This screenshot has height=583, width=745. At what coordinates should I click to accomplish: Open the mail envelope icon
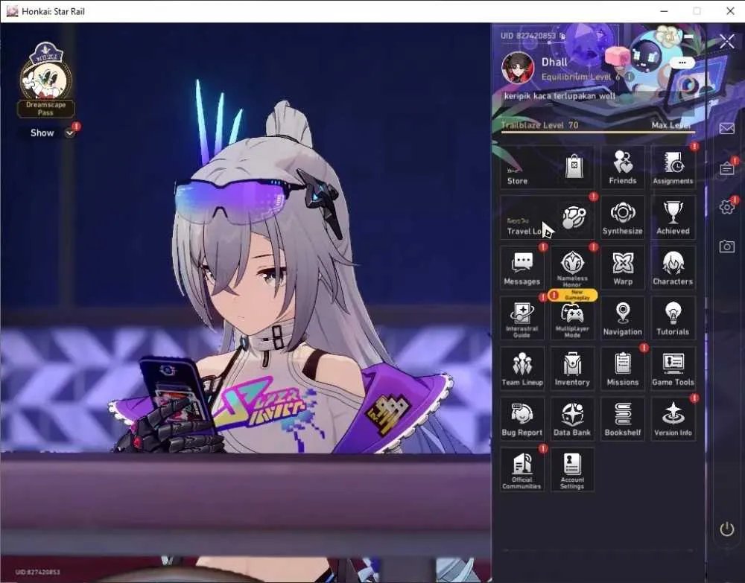[x=726, y=128]
